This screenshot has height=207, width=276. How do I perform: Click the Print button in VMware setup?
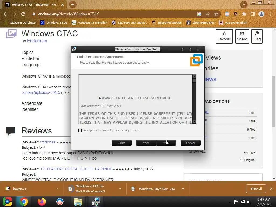pos(122,143)
